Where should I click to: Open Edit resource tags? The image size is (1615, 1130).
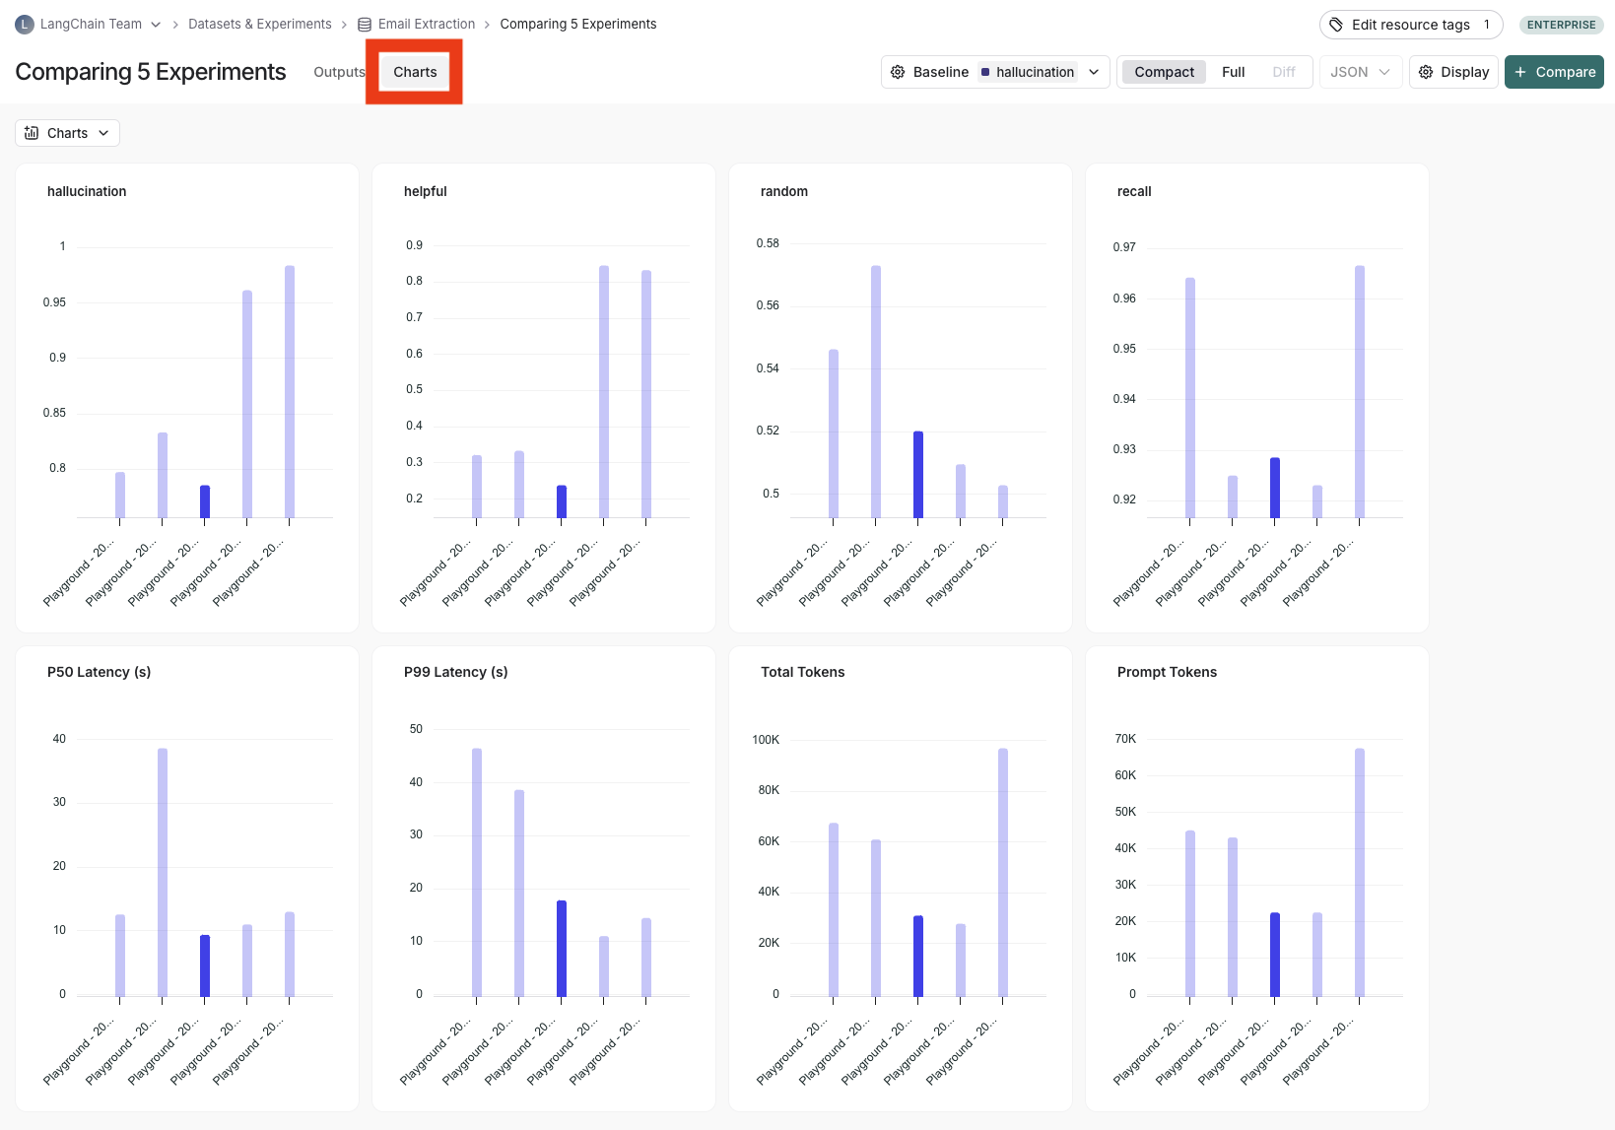pos(1409,24)
